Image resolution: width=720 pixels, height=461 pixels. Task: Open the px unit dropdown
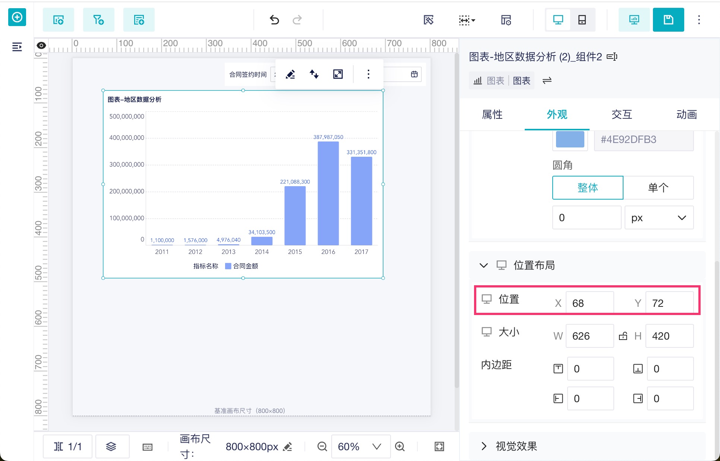pyautogui.click(x=659, y=218)
